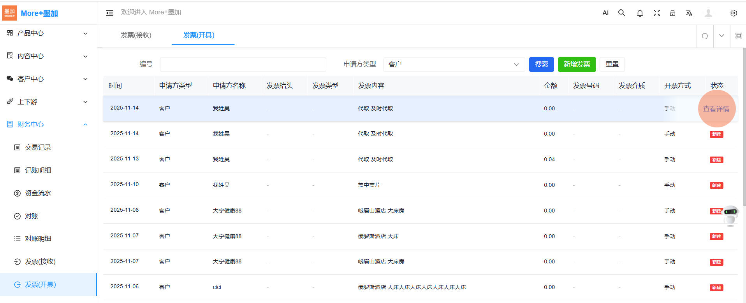Collapse the sidebar menu icon
The image size is (746, 303).
coord(110,13)
